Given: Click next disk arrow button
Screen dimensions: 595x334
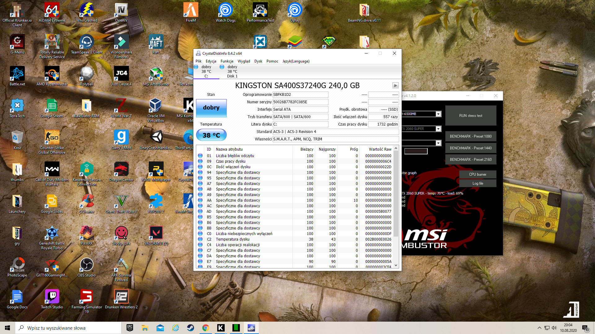Looking at the screenshot, I should 395,85.
